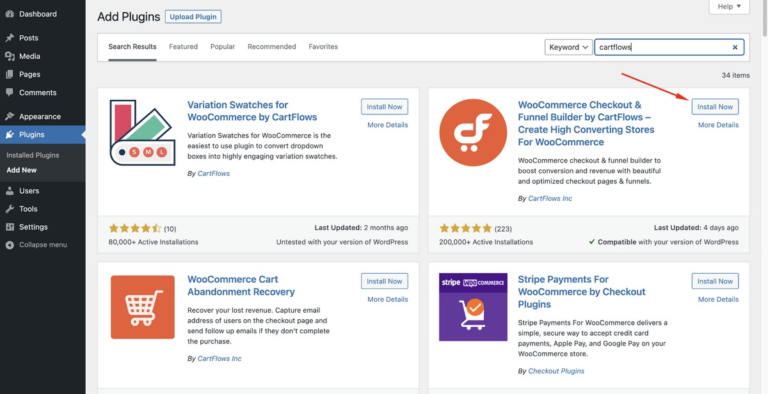Open Installed Plugins submenu item
768x394 pixels.
[33, 155]
